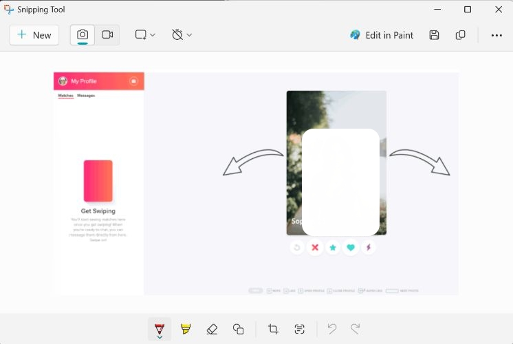This screenshot has width=513, height=344.
Task: Click the Snipping Tool app icon
Action: pyautogui.click(x=9, y=10)
